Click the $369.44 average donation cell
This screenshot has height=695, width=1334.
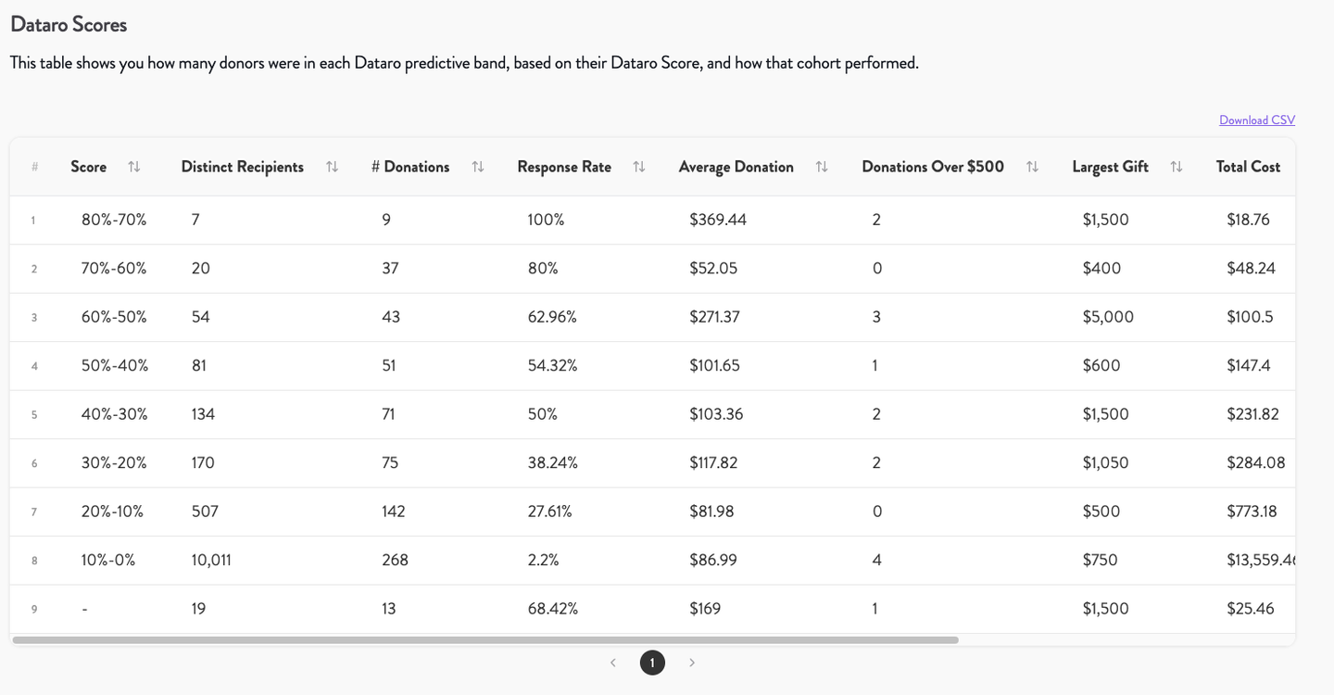pyautogui.click(x=718, y=220)
